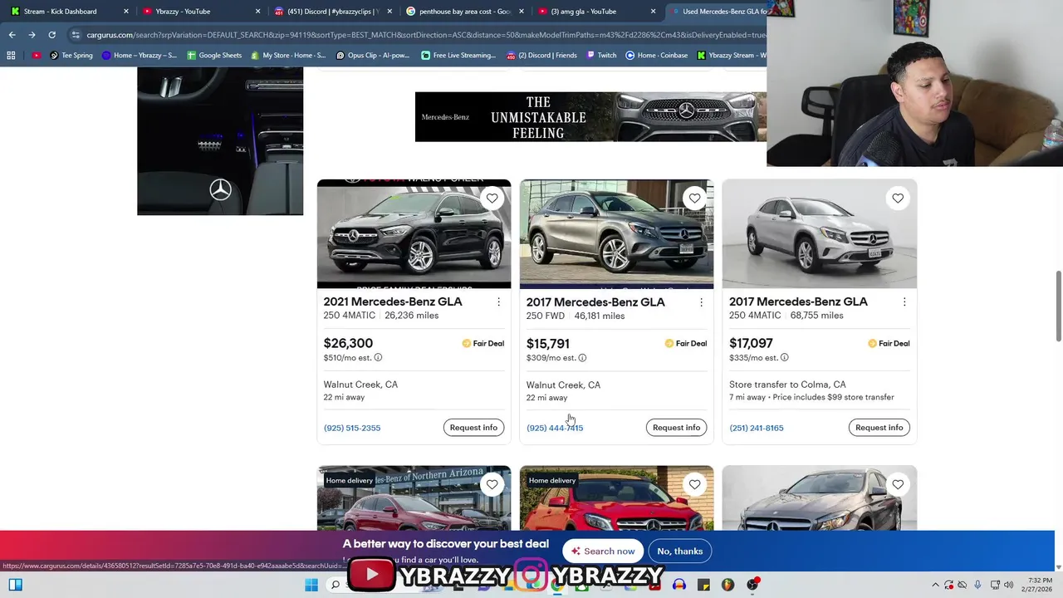This screenshot has height=598, width=1063.
Task: Open the Mercedes-Benz Unmistakable Feeling ad banner
Action: pos(590,117)
